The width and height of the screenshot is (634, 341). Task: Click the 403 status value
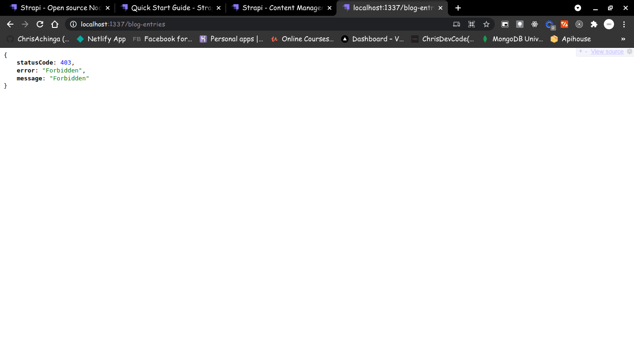(x=65, y=63)
